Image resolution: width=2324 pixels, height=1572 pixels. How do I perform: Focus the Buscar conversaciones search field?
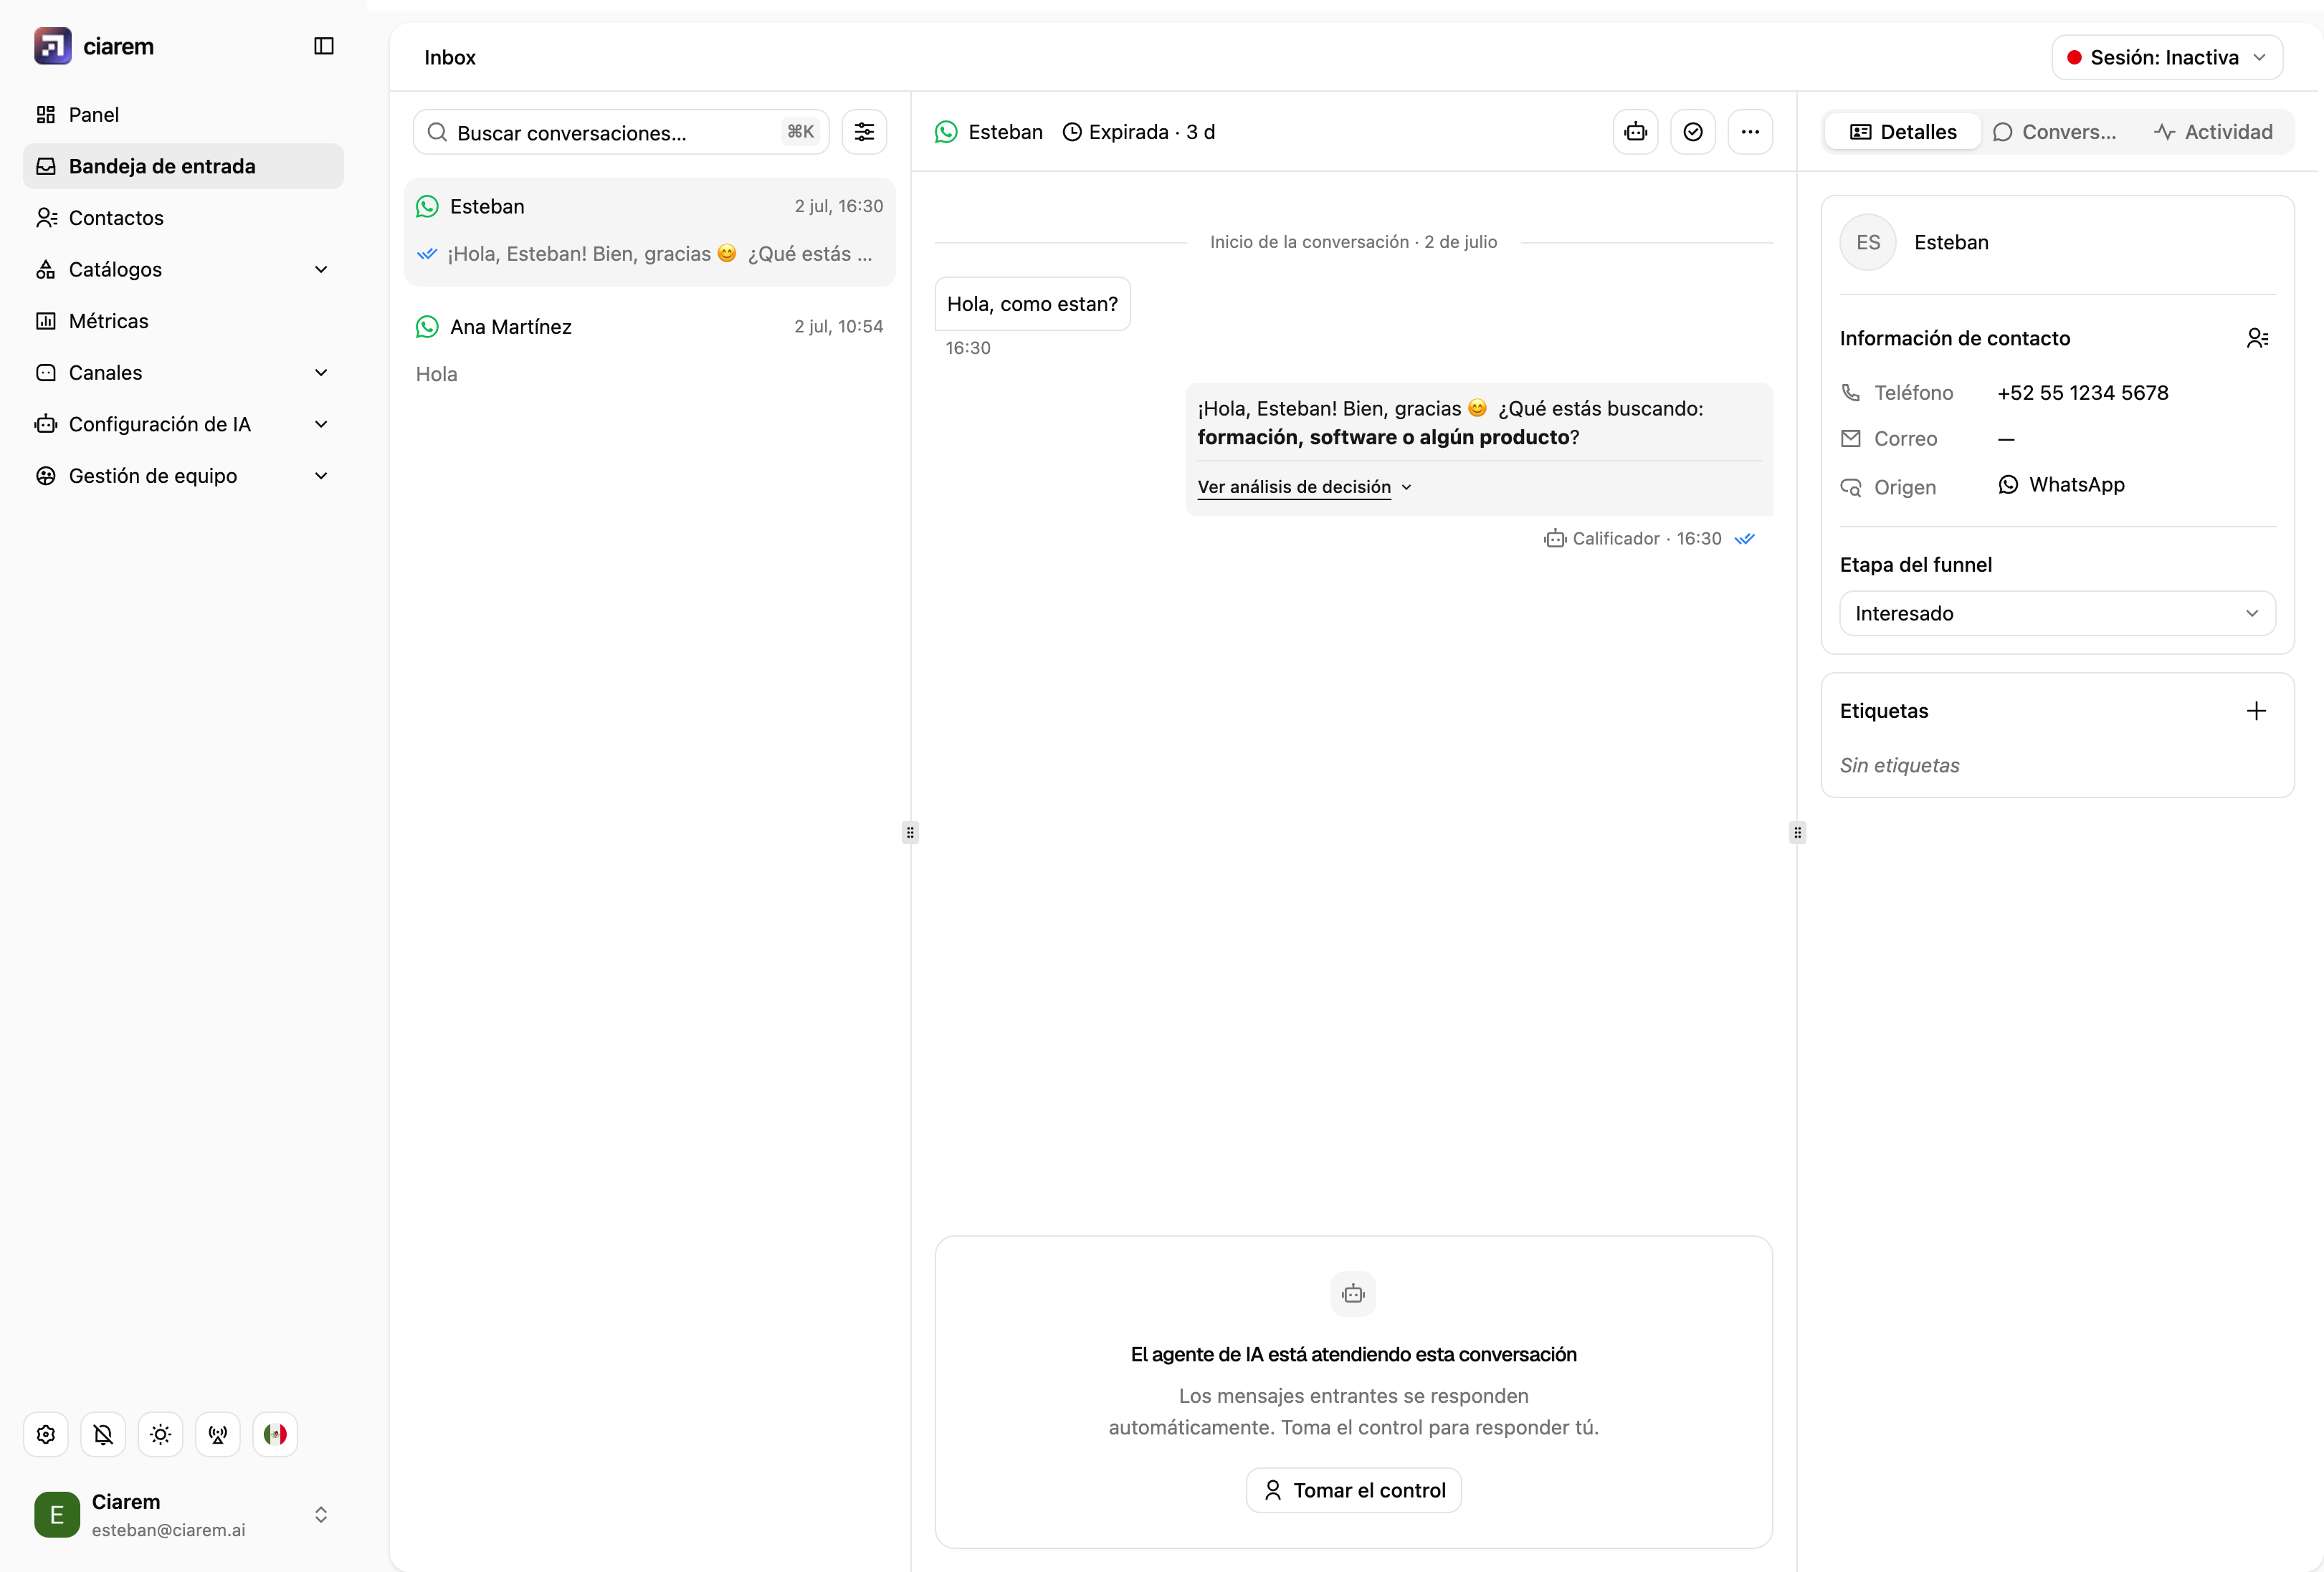point(621,132)
